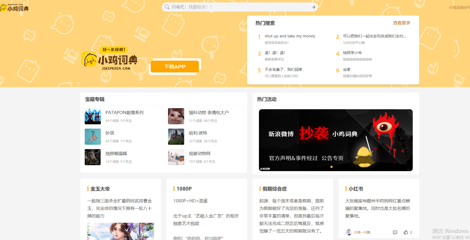Screen dimensions: 470x240
Task: Open hot search 'shut up and take my money'
Action: tap(290, 36)
